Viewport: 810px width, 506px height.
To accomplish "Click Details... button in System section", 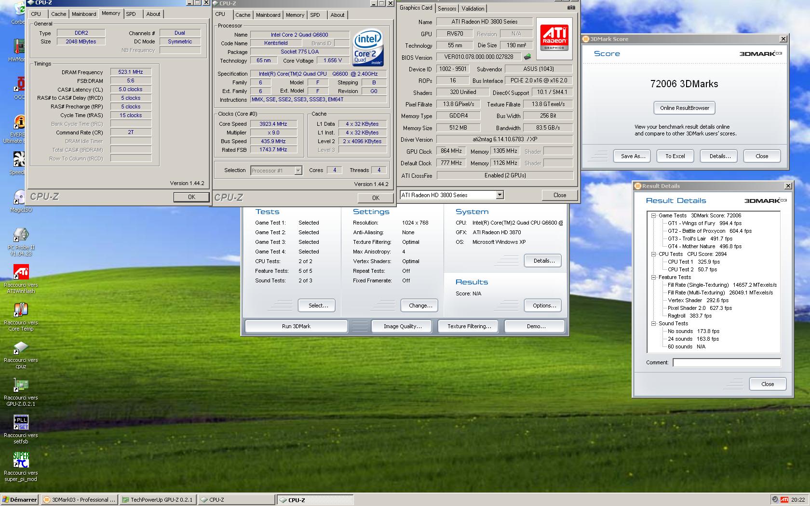I will (544, 261).
